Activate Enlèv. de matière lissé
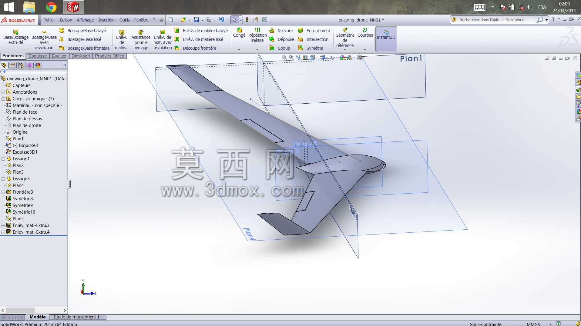The width and height of the screenshot is (581, 326). [x=198, y=39]
